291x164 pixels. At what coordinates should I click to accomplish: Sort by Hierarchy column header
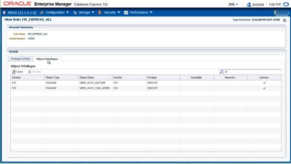coord(231,77)
